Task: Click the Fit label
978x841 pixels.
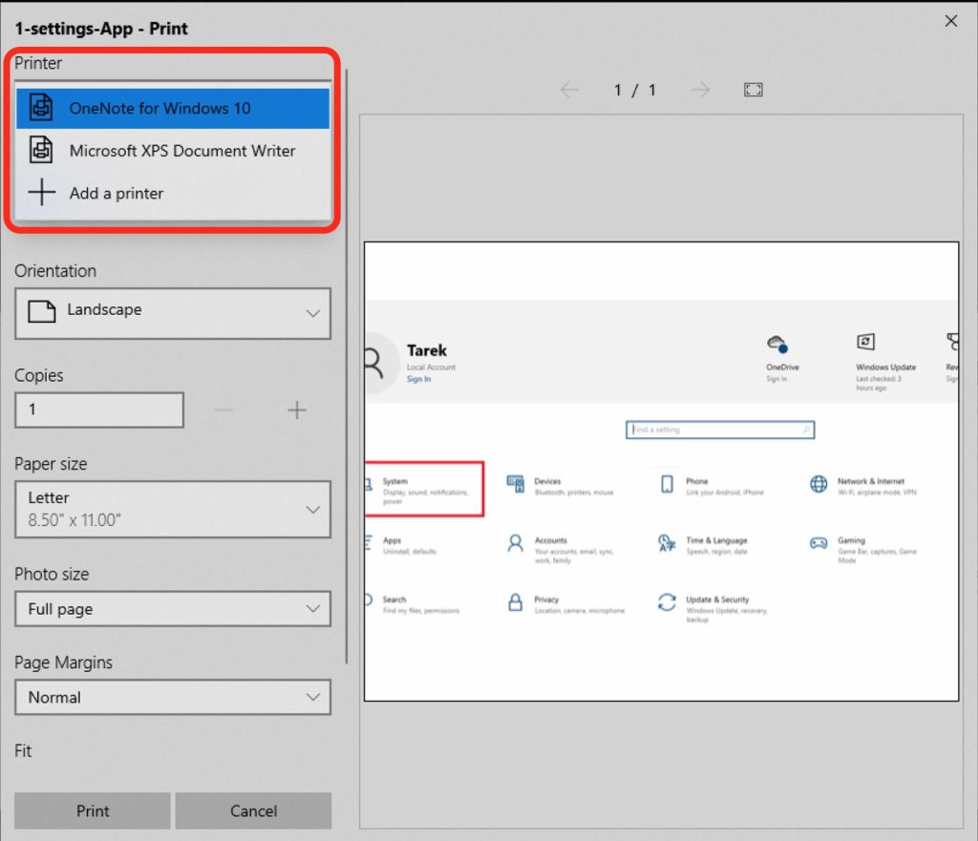Action: [x=23, y=750]
